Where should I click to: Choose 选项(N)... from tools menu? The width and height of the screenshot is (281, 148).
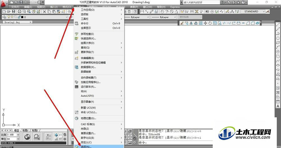(x=99, y=147)
